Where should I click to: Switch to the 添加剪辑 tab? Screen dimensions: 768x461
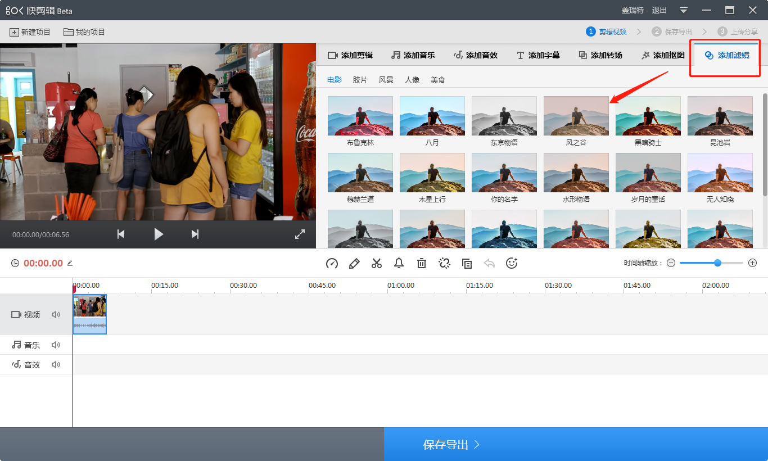tap(350, 55)
